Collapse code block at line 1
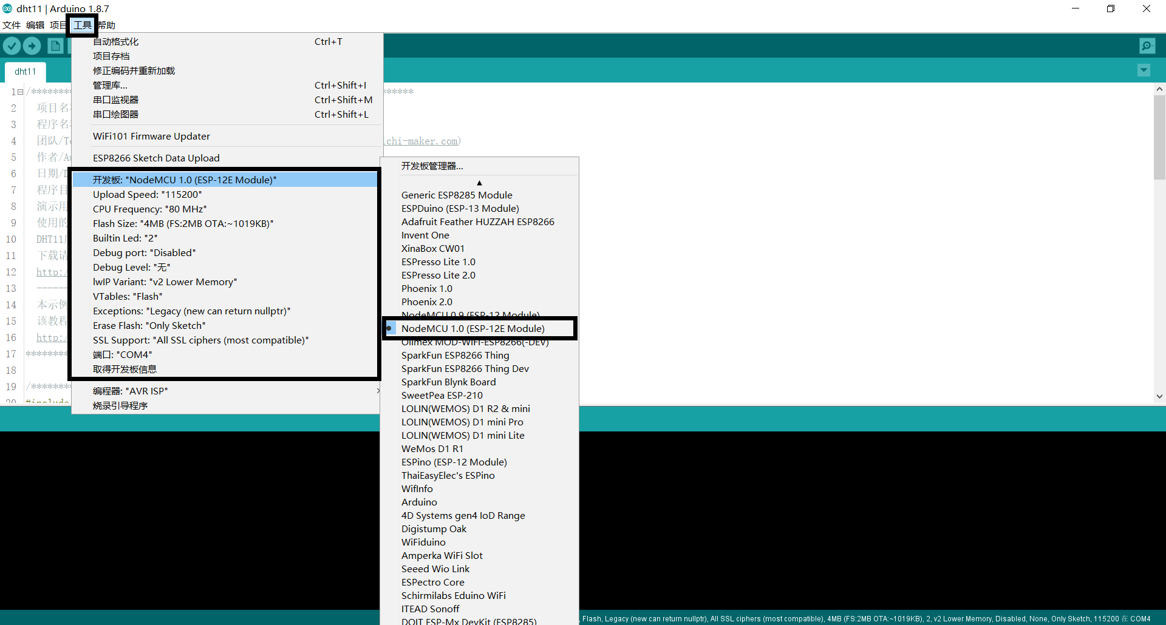This screenshot has width=1166, height=625. click(20, 92)
